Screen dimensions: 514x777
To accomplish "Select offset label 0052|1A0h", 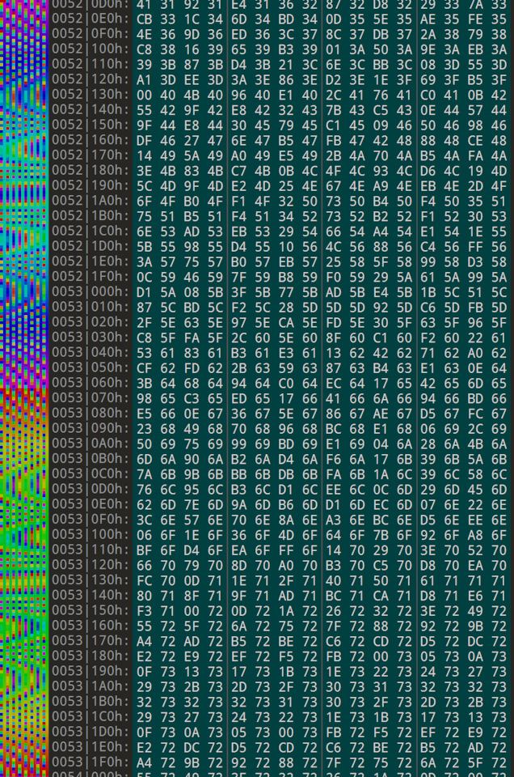I will tap(90, 202).
